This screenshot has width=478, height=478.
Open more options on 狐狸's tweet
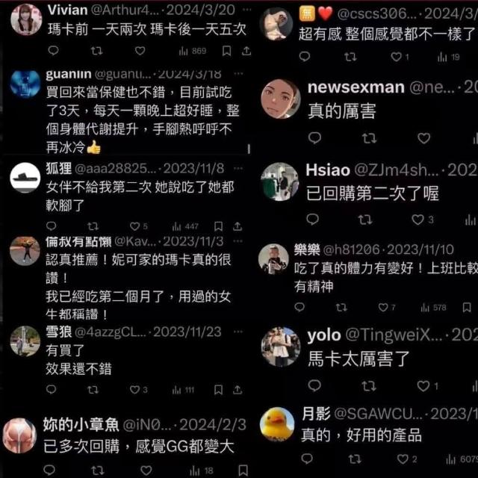238,168
